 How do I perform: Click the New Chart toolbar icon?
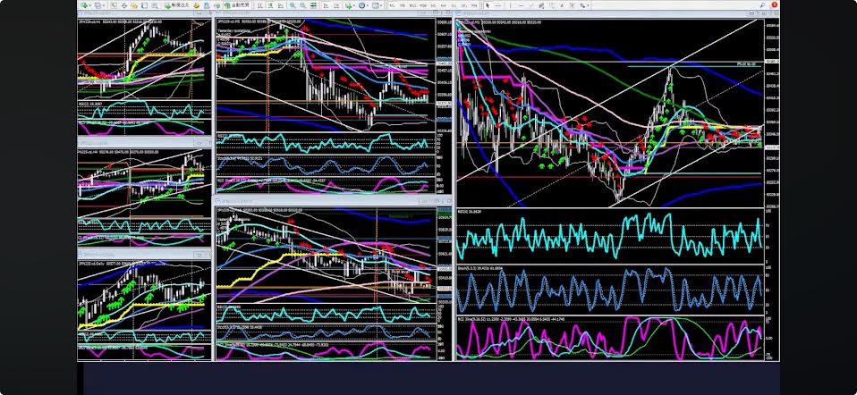(84, 5)
